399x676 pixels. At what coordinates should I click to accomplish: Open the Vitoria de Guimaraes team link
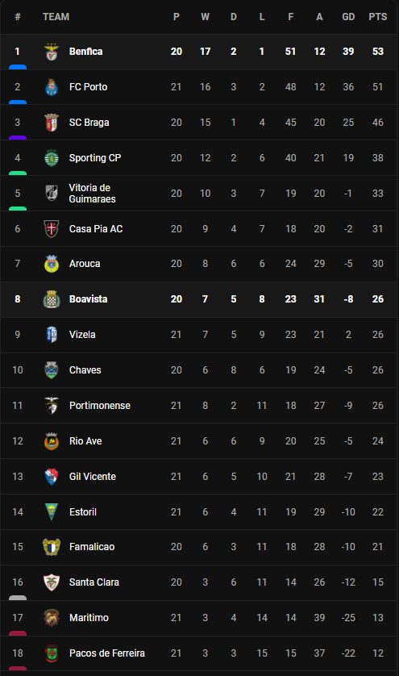92,194
